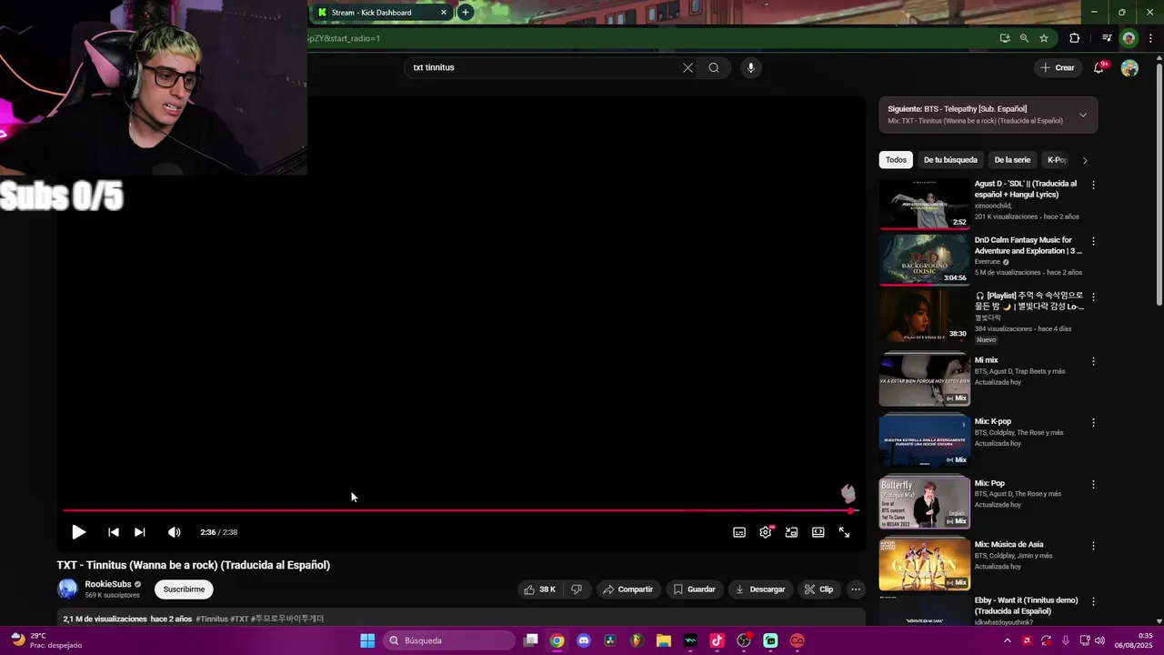This screenshot has width=1164, height=655.
Task: Open File Explorer from the taskbar
Action: tap(663, 640)
